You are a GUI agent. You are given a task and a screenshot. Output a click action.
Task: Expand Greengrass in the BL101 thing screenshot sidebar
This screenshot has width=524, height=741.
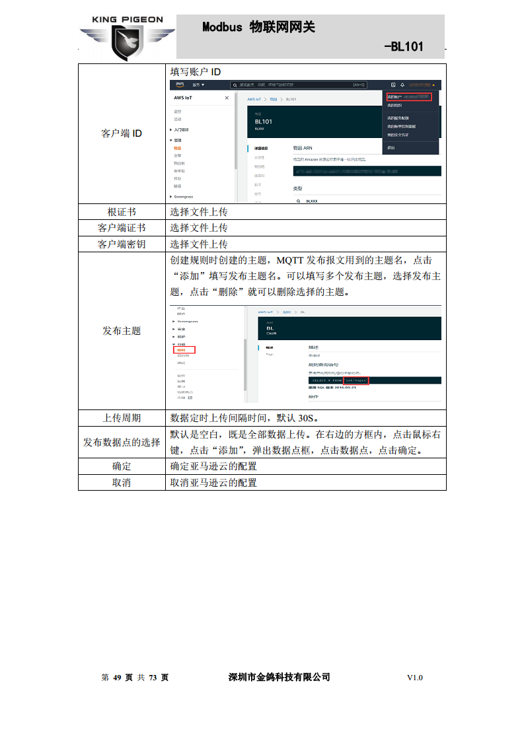click(x=182, y=197)
